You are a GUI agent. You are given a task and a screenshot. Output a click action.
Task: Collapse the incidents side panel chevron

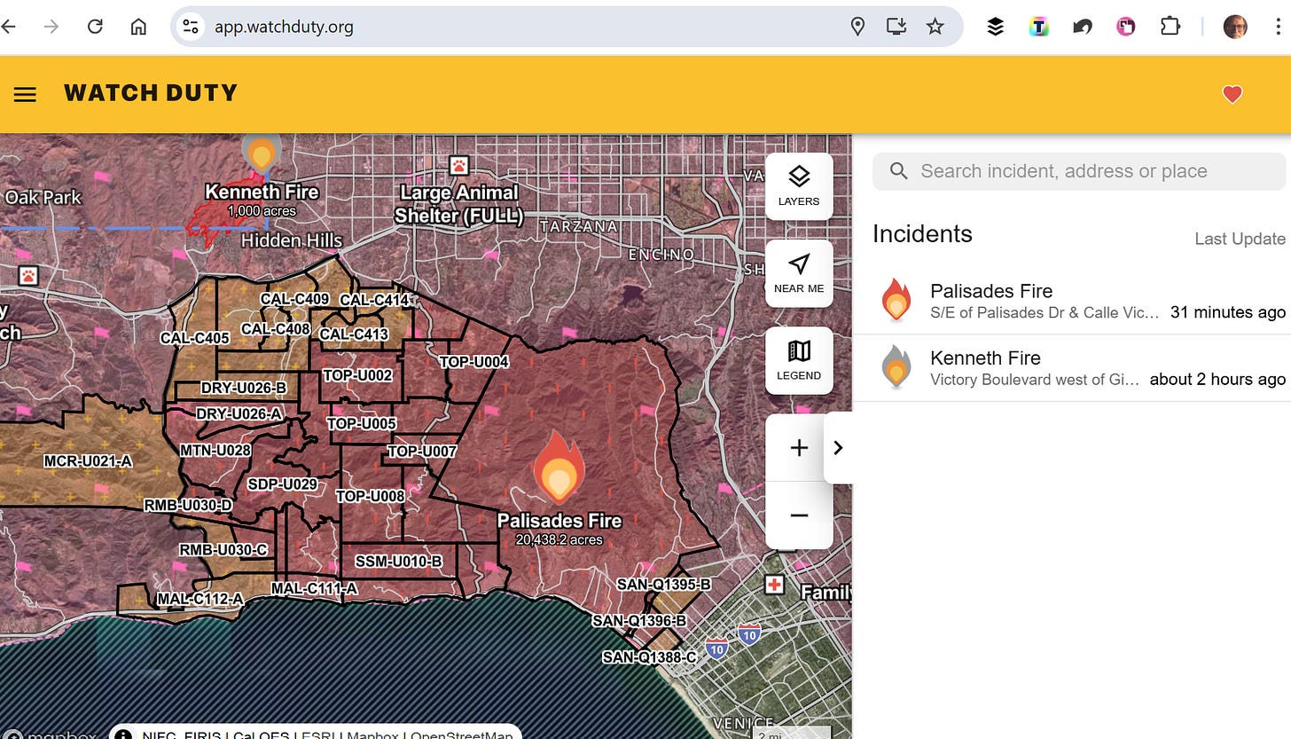[838, 448]
